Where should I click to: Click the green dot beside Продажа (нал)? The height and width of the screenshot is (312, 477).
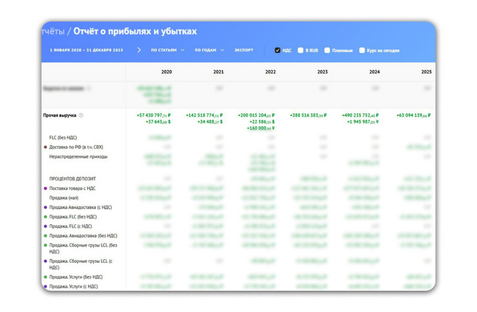(x=44, y=198)
